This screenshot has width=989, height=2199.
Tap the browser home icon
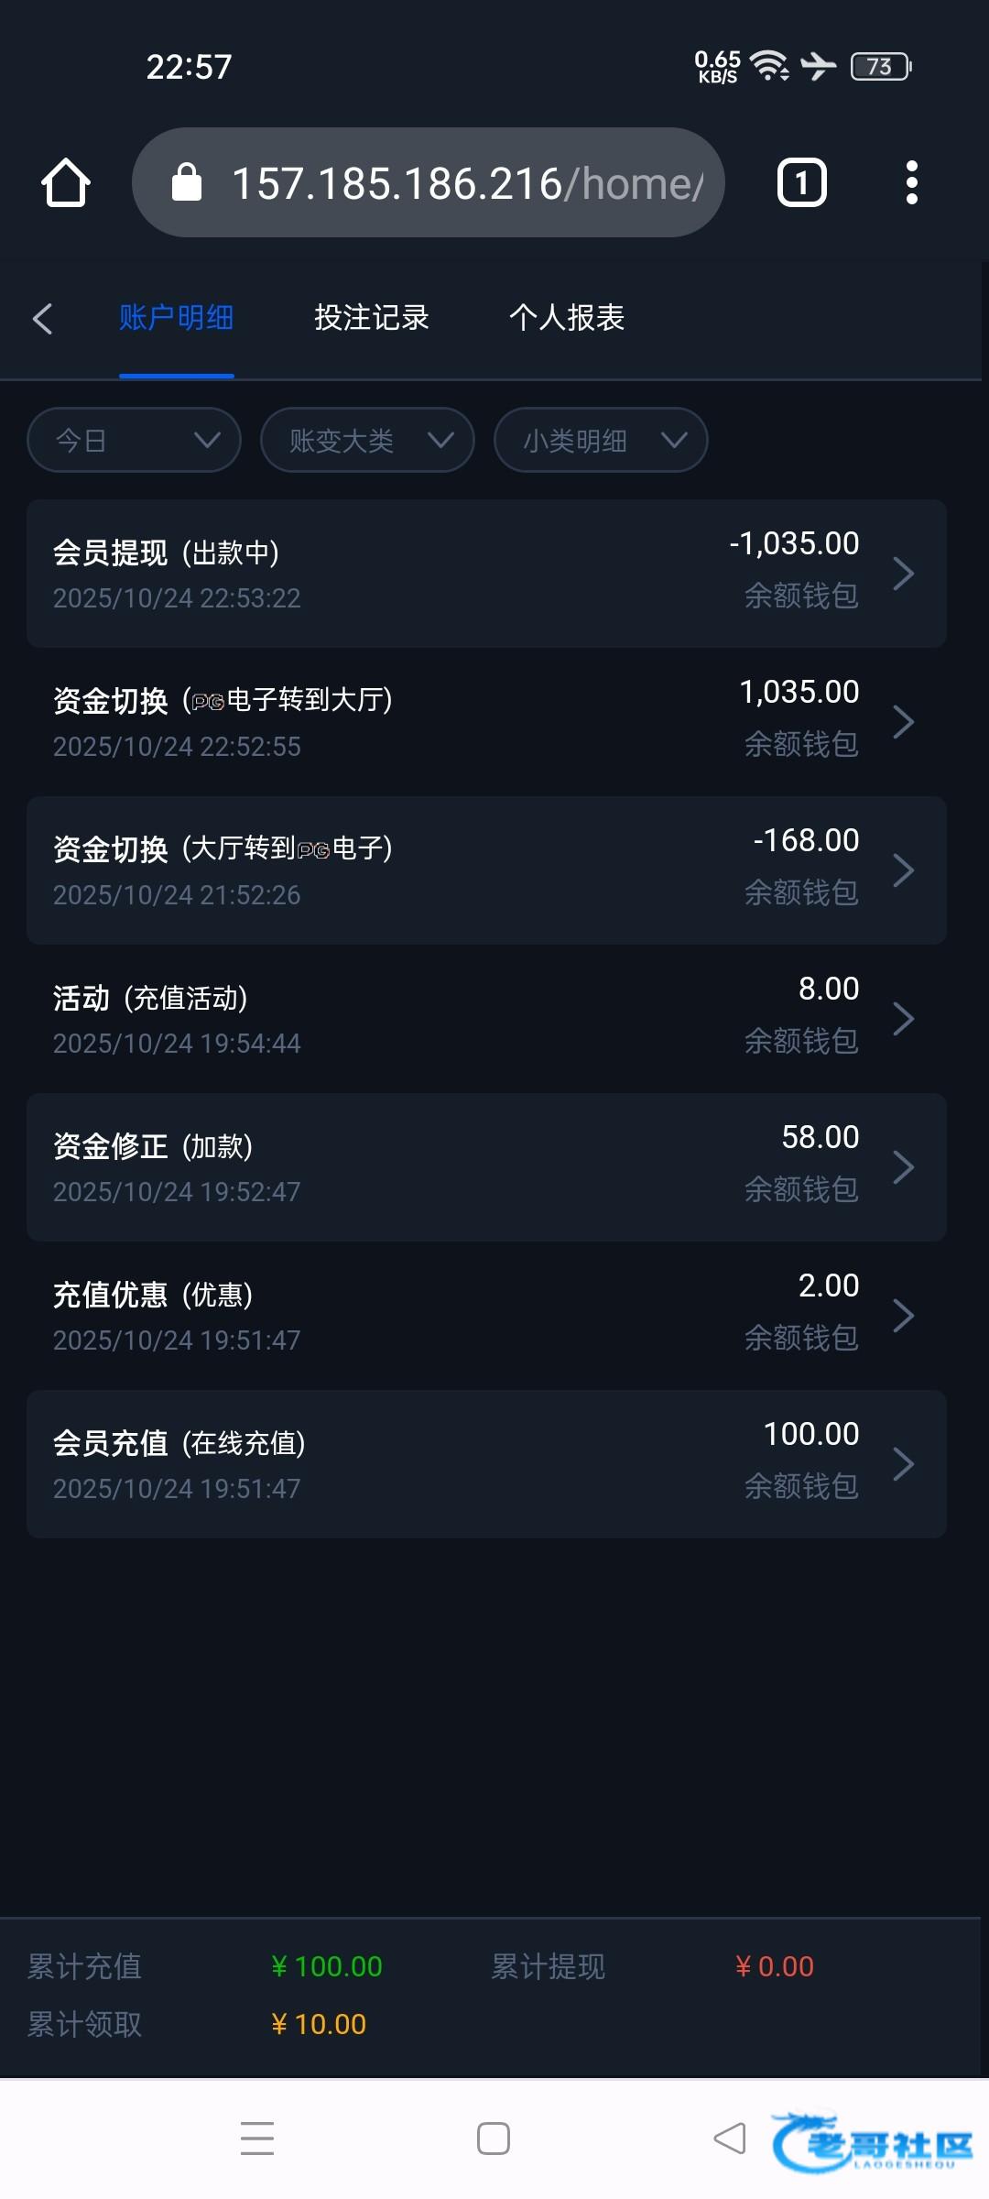66,182
